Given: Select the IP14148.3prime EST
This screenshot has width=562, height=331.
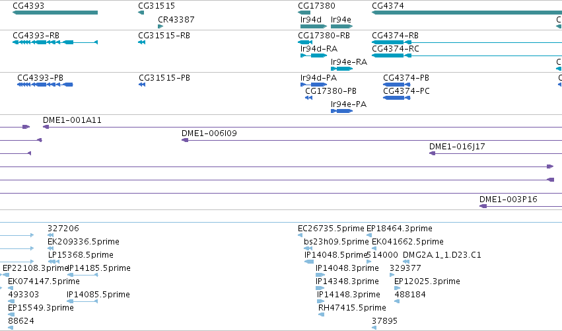Looking at the screenshot, I should [320, 301].
